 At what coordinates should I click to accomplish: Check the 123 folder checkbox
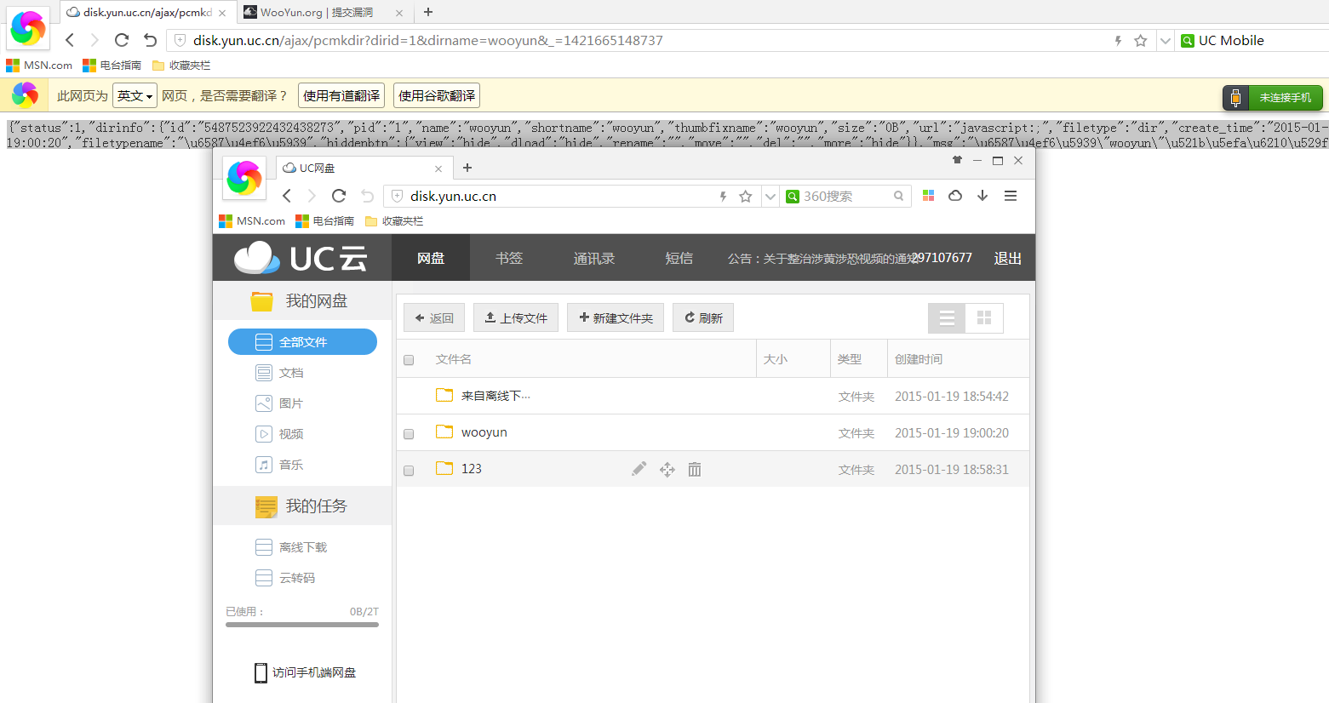pyautogui.click(x=409, y=471)
